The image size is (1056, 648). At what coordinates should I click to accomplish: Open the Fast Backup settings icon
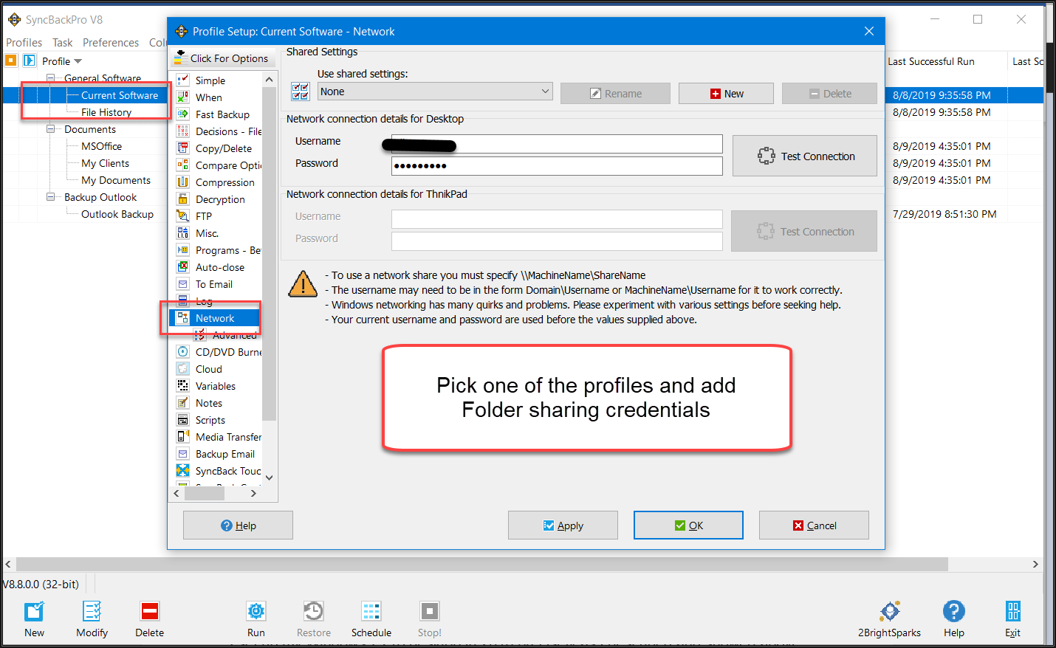coord(182,114)
